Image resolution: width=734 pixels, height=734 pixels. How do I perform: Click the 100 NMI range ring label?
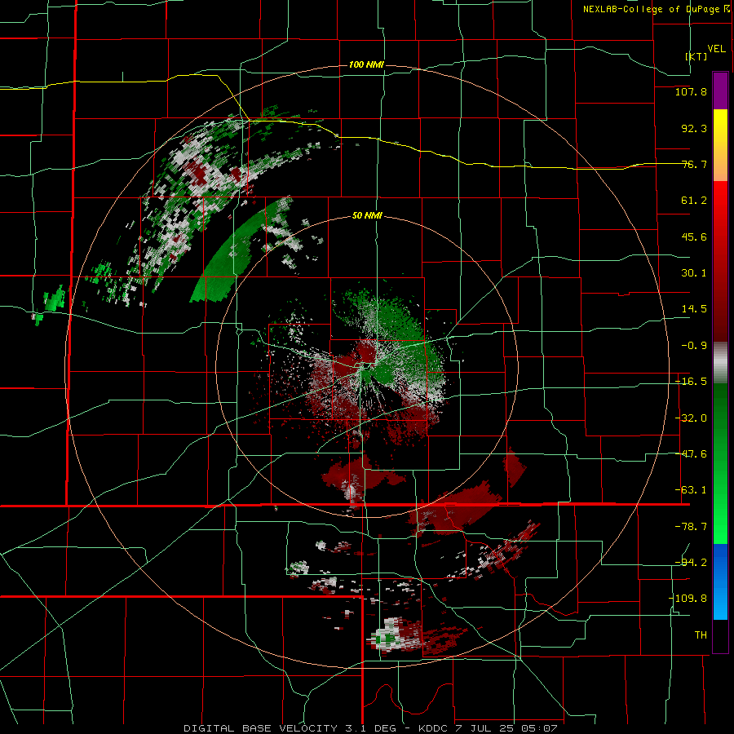366,64
